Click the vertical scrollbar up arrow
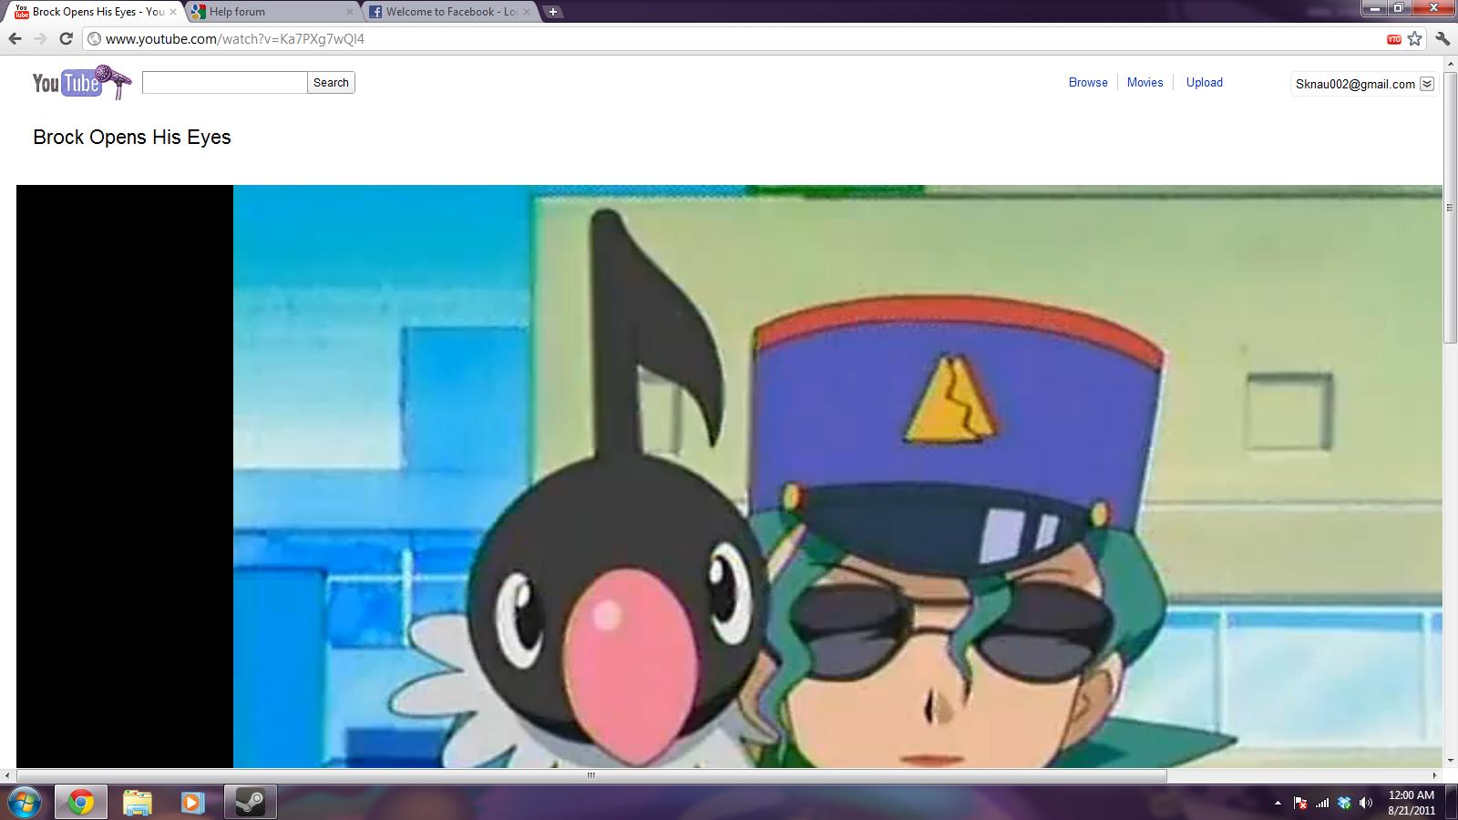This screenshot has height=820, width=1458. point(1450,63)
